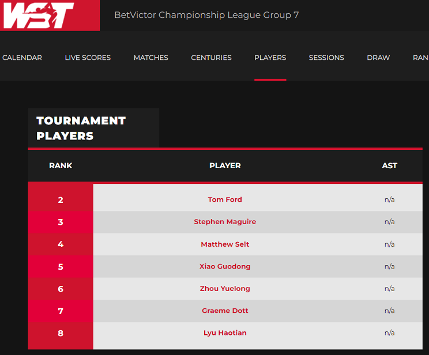Image resolution: width=429 pixels, height=355 pixels.
Task: Click rank cell number 3
Action: click(x=61, y=222)
